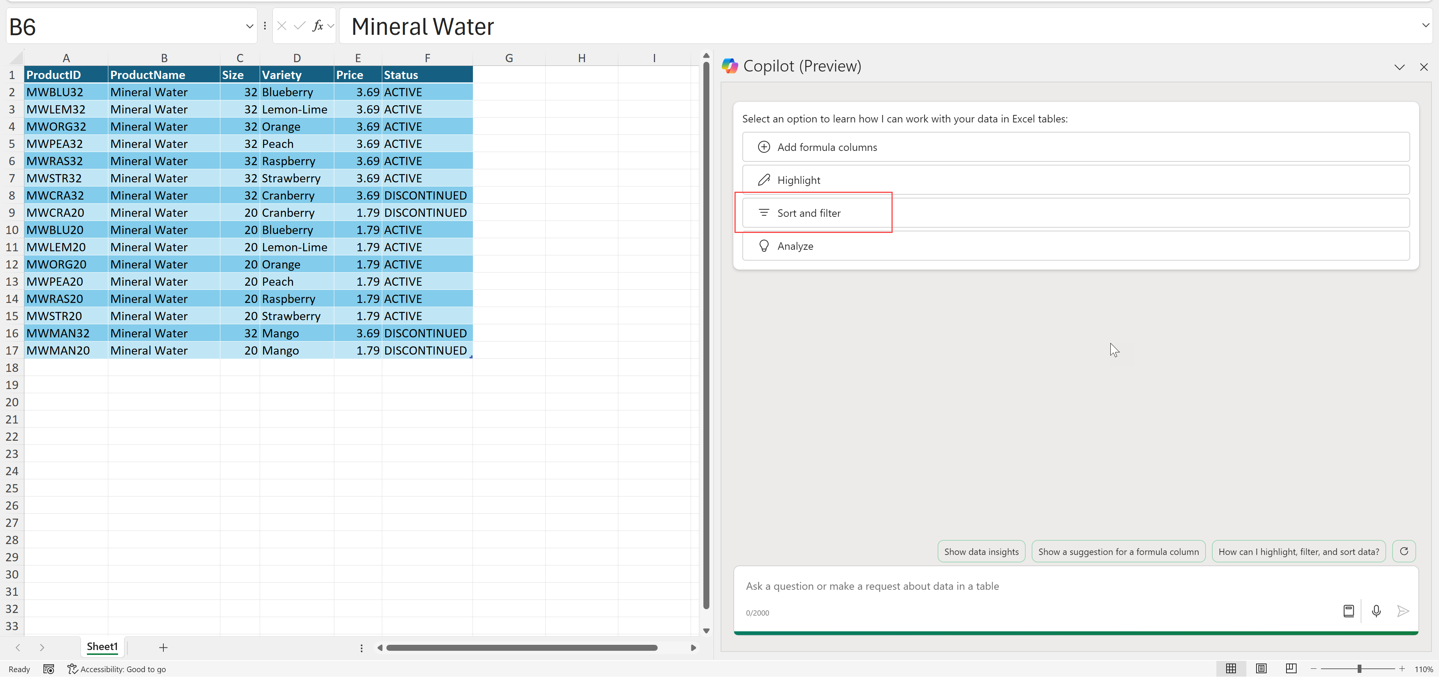Open the prompt guide notebook icon
Image resolution: width=1439 pixels, height=677 pixels.
point(1348,611)
